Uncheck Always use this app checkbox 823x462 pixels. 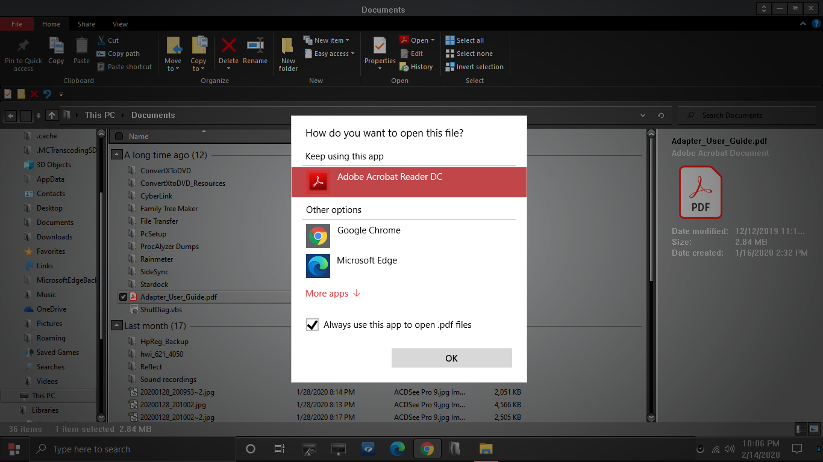[312, 325]
